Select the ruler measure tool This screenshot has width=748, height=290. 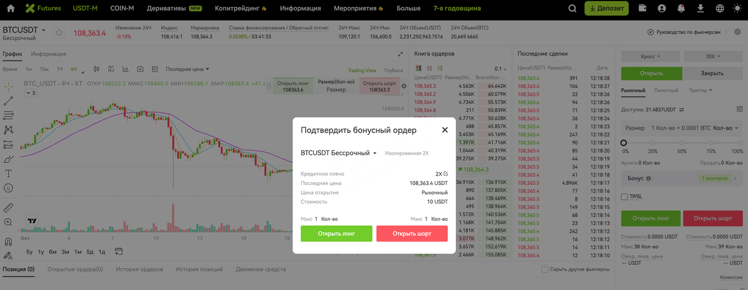[x=8, y=208]
